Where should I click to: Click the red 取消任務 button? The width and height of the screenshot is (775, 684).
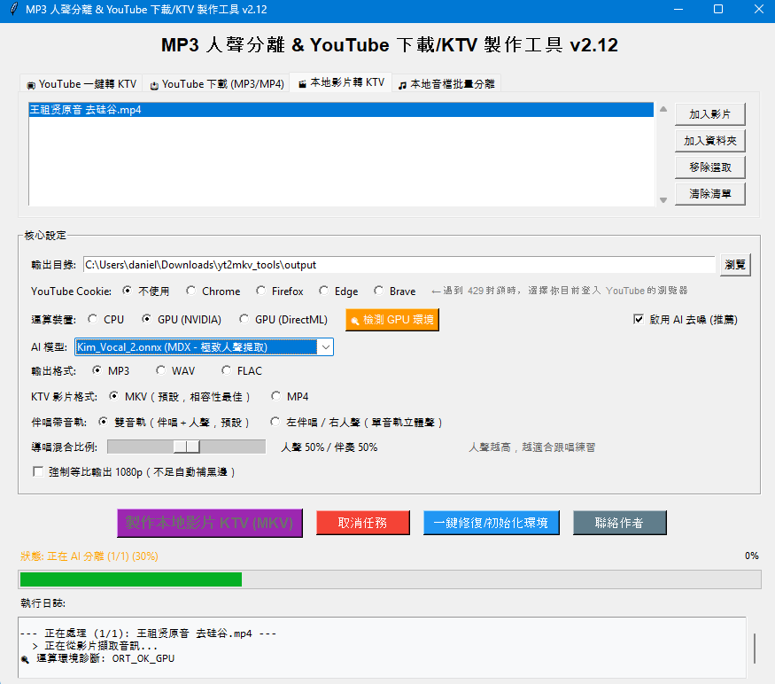363,523
